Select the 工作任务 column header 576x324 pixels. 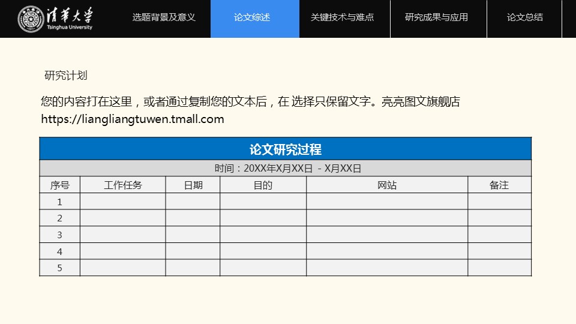point(123,185)
